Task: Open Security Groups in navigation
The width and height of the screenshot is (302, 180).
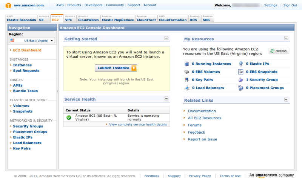Action: 28,126
